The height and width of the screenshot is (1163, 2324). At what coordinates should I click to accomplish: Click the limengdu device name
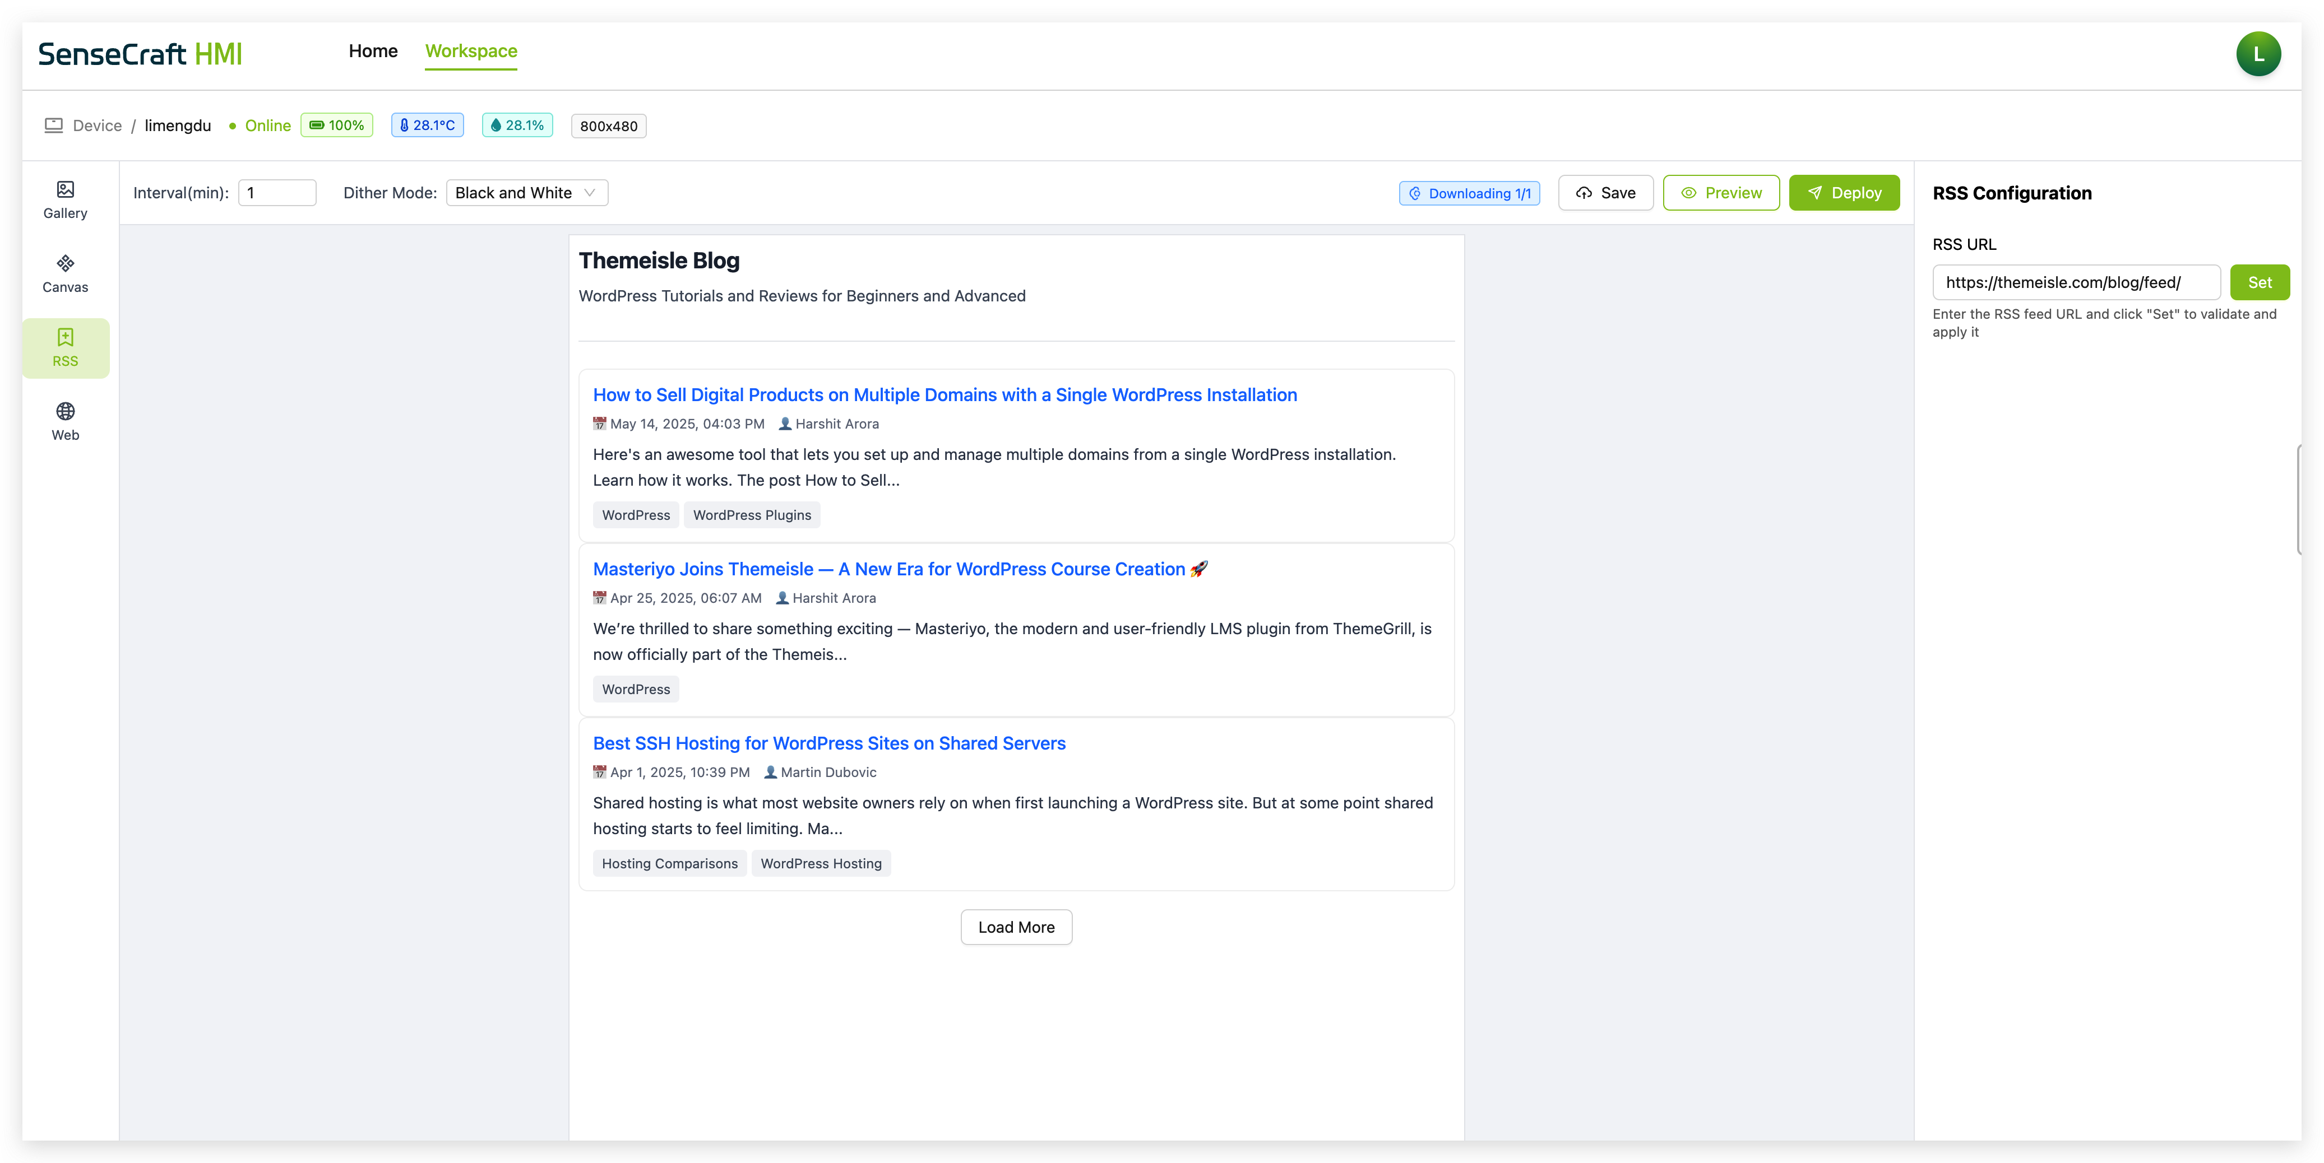[x=178, y=125]
